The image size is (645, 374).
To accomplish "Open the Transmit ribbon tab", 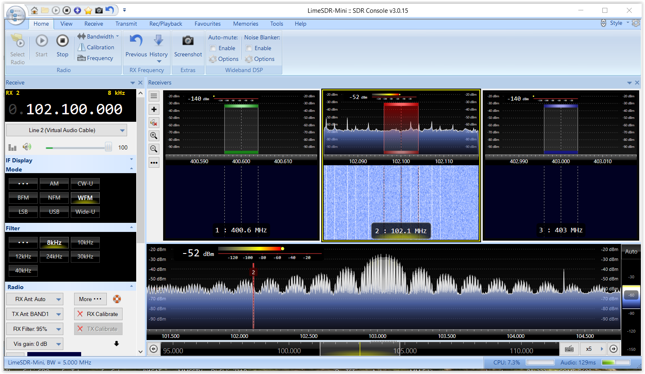I will [x=126, y=24].
